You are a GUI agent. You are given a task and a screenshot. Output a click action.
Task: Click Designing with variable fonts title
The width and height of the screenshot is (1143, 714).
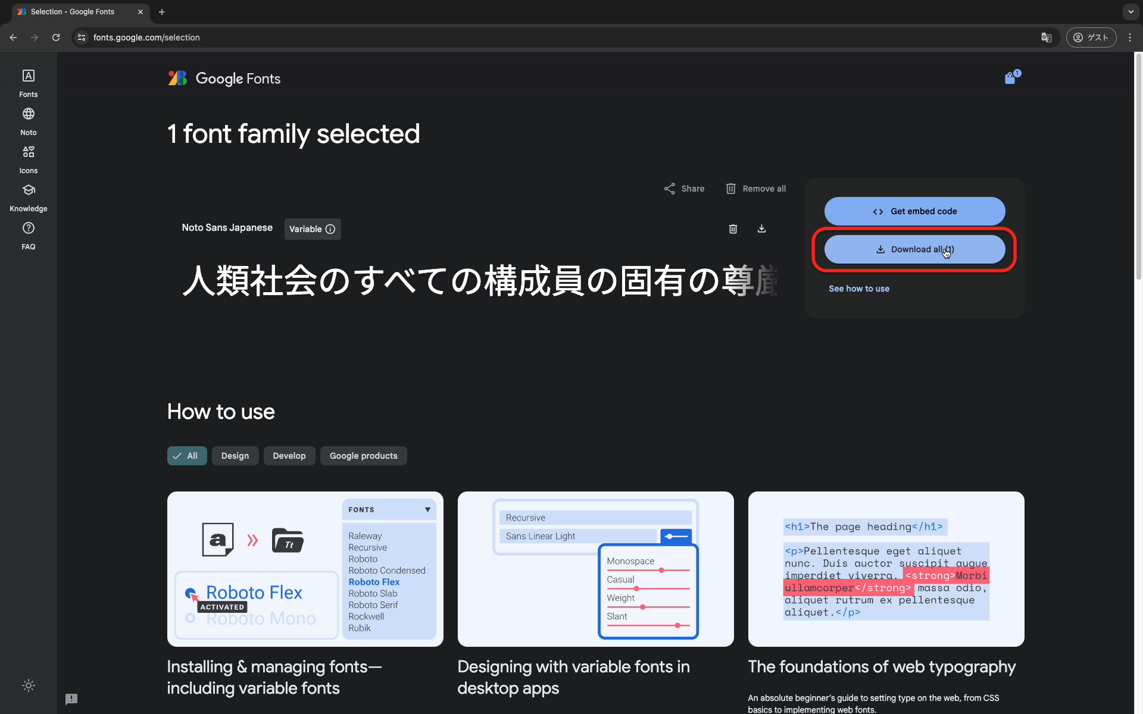click(573, 677)
